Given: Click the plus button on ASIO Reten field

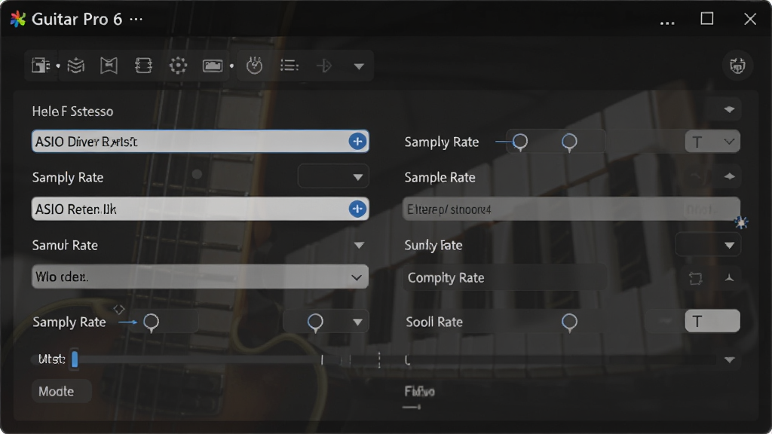Looking at the screenshot, I should (357, 209).
